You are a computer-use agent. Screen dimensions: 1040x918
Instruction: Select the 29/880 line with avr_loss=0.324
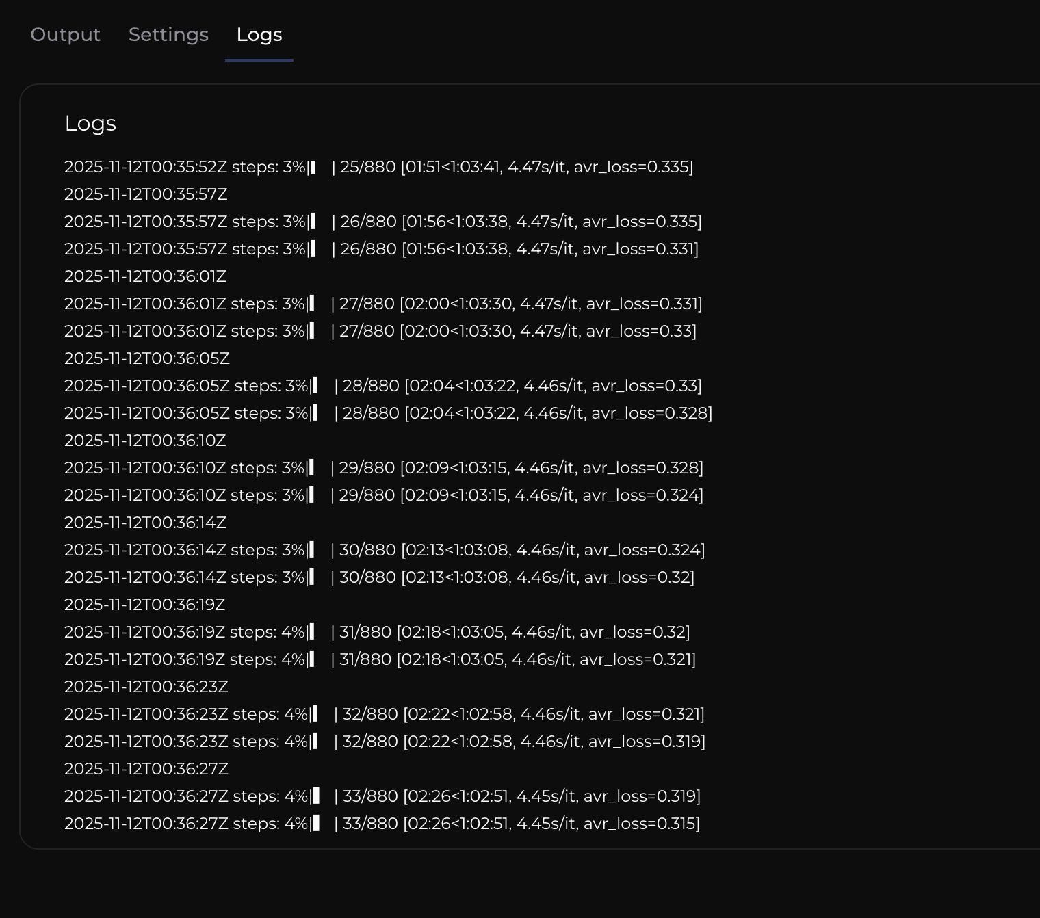(383, 495)
